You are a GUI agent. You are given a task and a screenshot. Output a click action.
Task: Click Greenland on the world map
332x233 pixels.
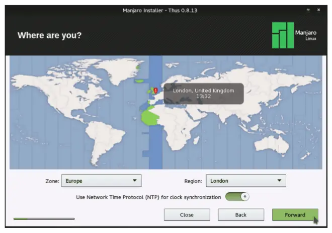coord(120,71)
